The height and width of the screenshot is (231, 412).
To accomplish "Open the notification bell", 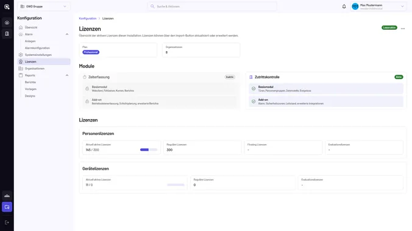I will pyautogui.click(x=344, y=7).
